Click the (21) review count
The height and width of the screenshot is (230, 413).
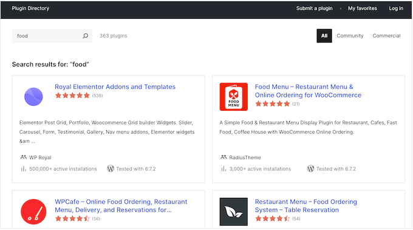pyautogui.click(x=296, y=103)
